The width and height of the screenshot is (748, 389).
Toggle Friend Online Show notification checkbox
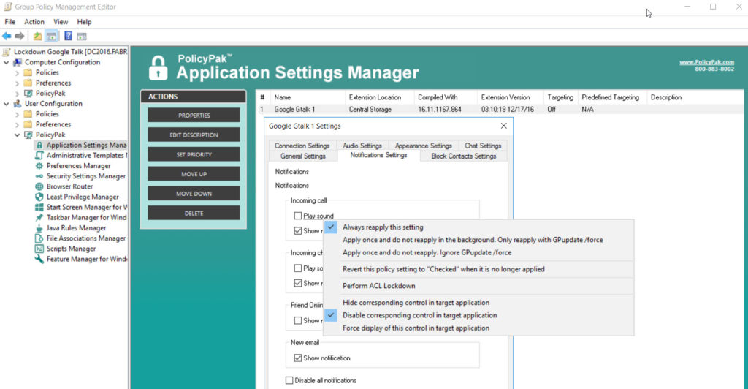[x=298, y=321]
